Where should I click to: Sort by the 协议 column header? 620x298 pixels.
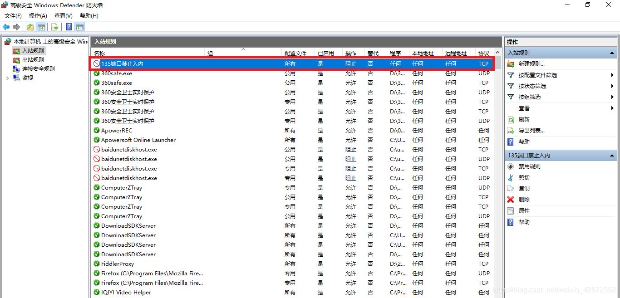(x=484, y=53)
